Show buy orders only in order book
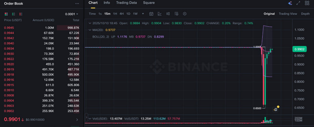The height and width of the screenshot is (127, 314). (x=13, y=14)
